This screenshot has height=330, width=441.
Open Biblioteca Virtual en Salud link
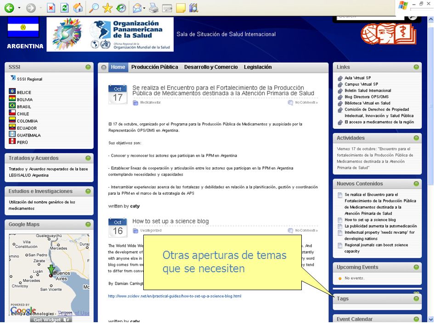367,103
